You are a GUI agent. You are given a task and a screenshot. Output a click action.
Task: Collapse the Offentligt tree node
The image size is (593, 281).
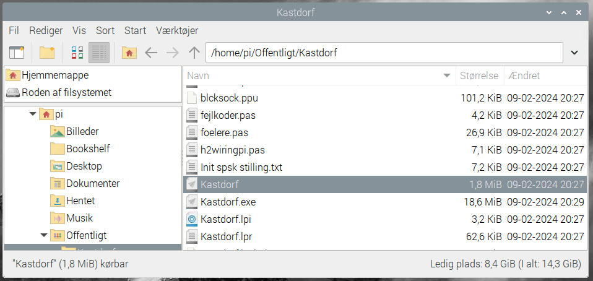click(44, 235)
